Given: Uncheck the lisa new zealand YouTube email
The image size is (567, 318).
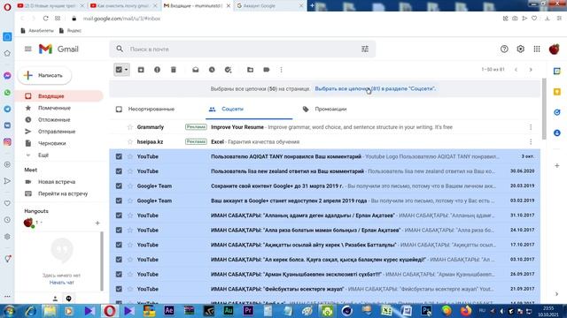Looking at the screenshot, I should point(119,171).
